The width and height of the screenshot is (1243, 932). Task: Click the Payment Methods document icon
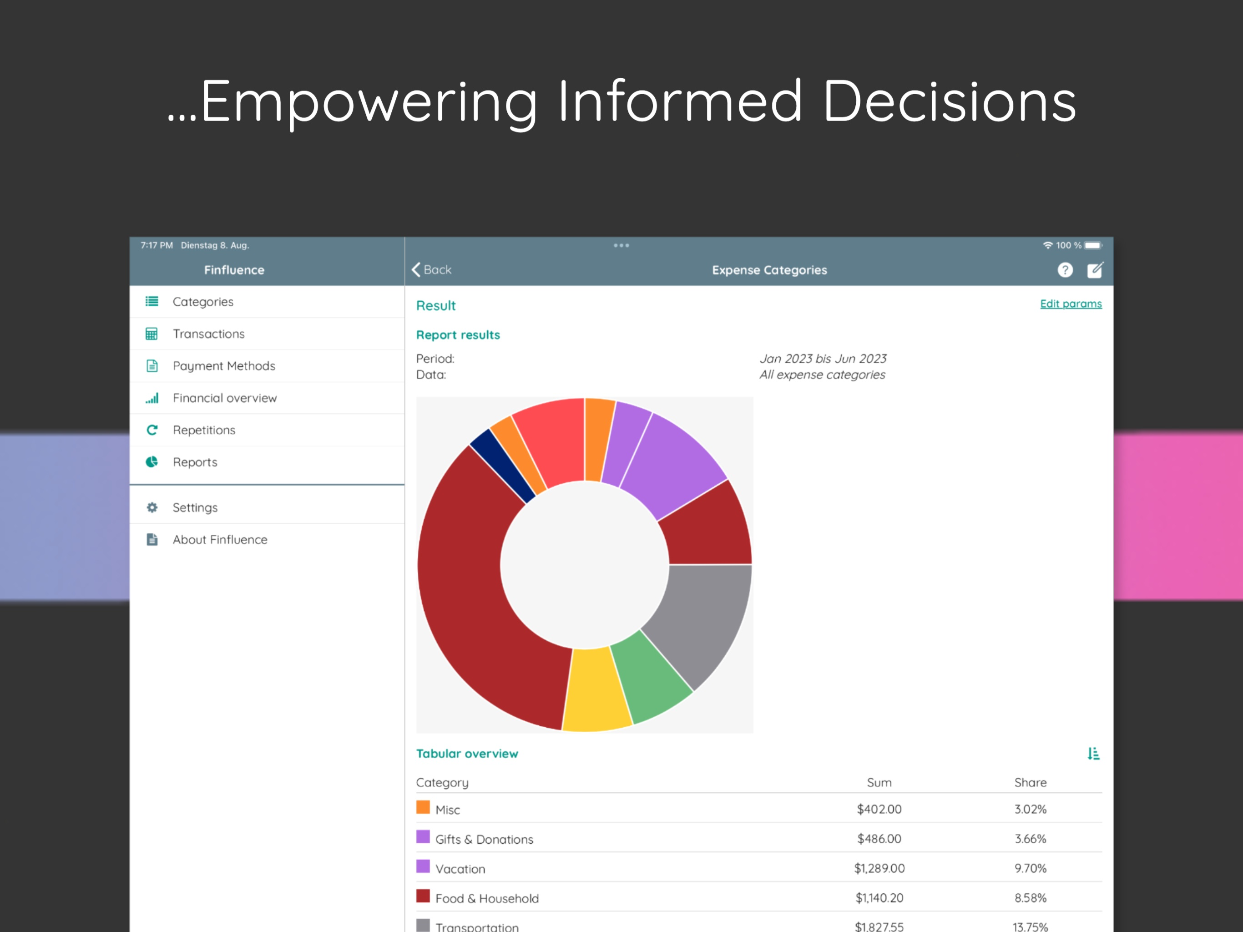coord(152,366)
